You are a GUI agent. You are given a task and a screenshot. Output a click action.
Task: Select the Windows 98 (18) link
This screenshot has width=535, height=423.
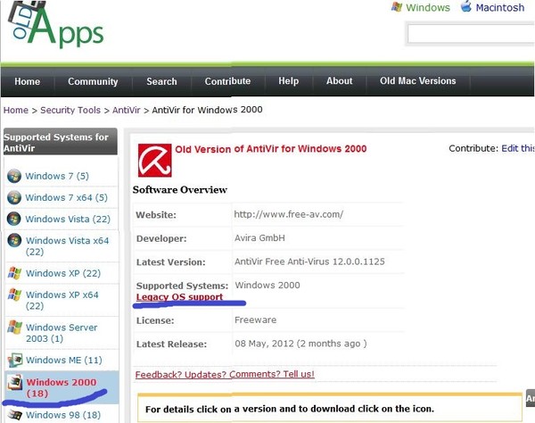click(63, 415)
